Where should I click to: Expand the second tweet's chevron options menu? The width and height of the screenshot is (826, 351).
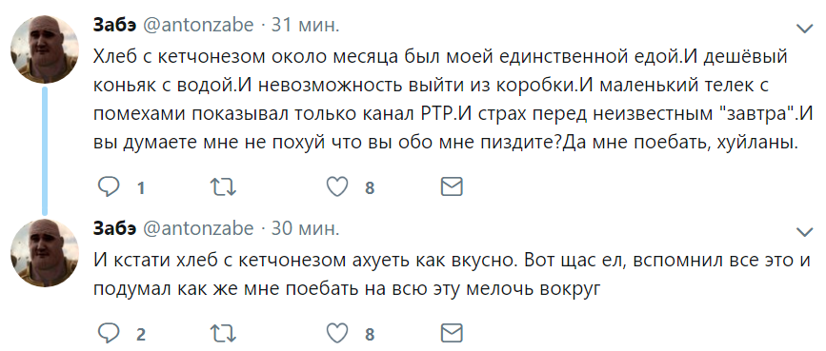pyautogui.click(x=804, y=231)
